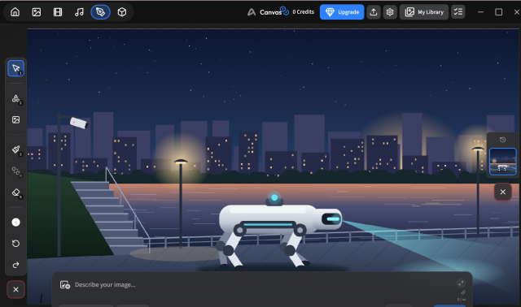Redo the action in sidebar

[x=16, y=265]
